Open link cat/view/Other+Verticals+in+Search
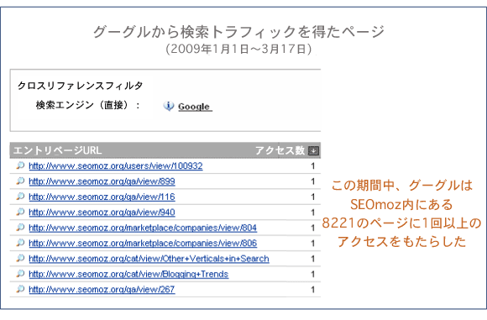487x320 pixels. coord(149,259)
